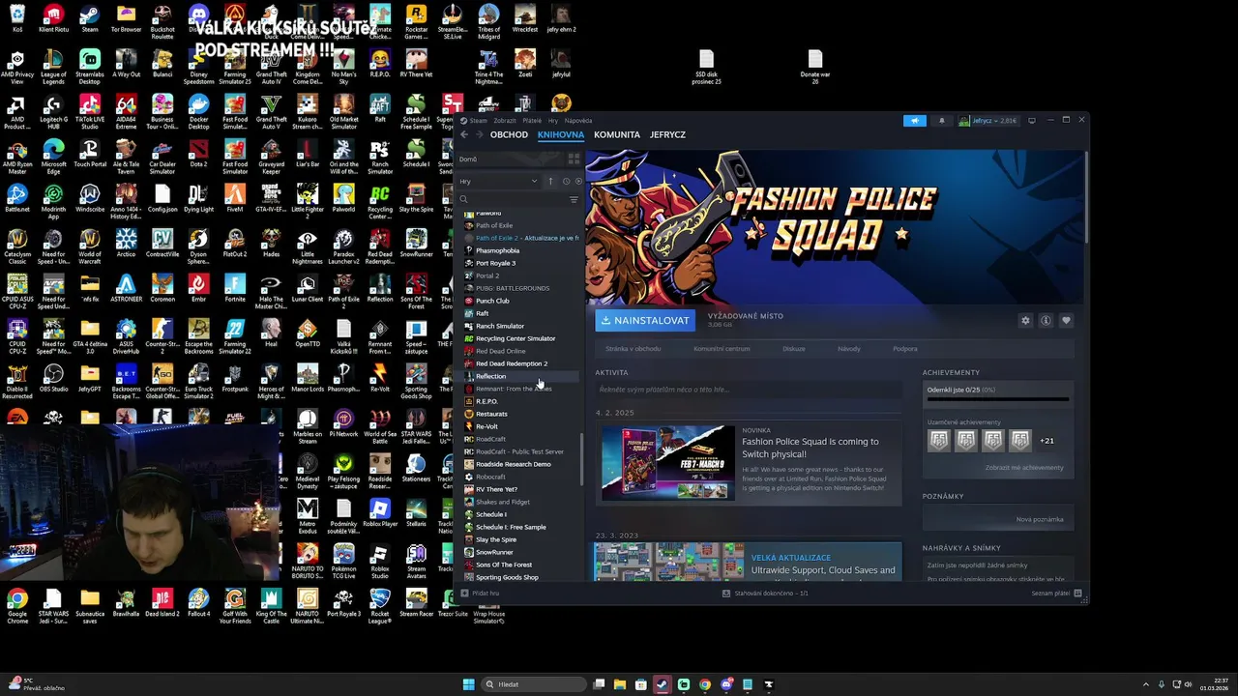Screen dimensions: 1238x696
Task: Click the library list scrollbar
Action: [x=581, y=459]
